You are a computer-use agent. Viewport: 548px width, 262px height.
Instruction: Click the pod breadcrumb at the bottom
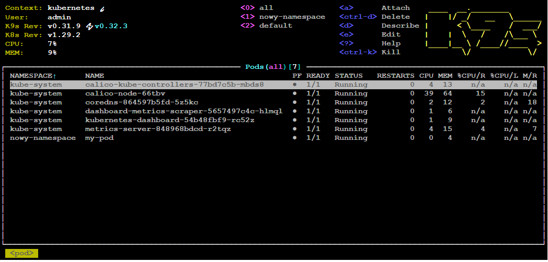click(21, 253)
